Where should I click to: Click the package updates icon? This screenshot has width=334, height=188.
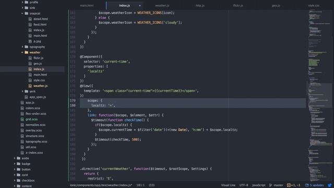tap(307, 185)
